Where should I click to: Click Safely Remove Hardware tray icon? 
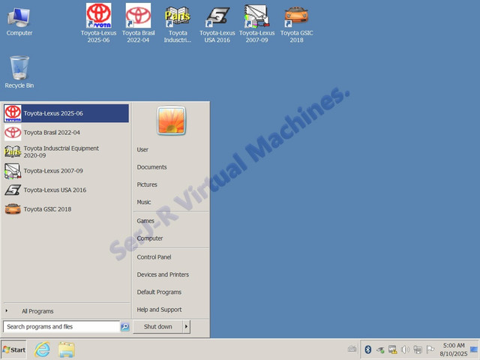380,349
